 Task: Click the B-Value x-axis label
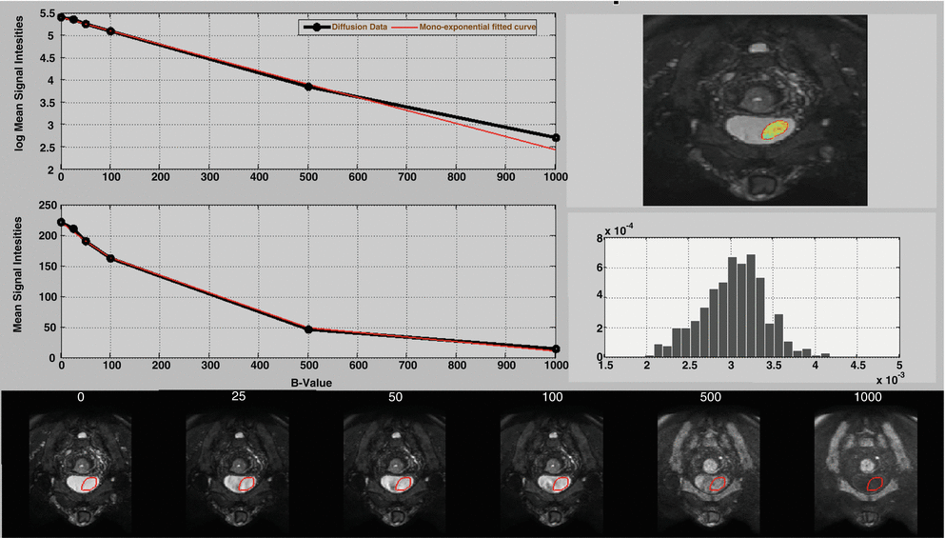click(x=307, y=381)
